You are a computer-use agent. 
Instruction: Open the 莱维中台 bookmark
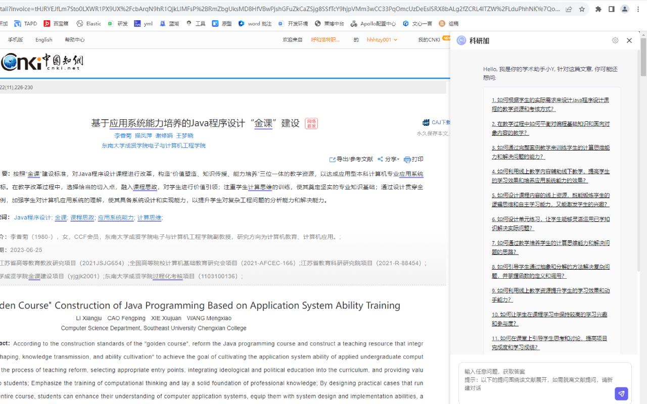(x=330, y=24)
